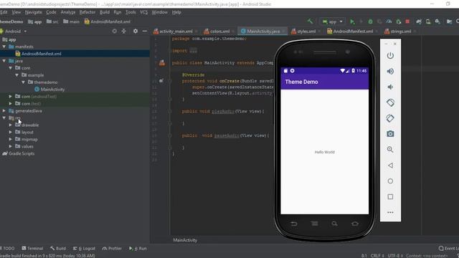The width and height of the screenshot is (459, 258).
Task: Click the Hello World text in emulator
Action: tap(324, 152)
